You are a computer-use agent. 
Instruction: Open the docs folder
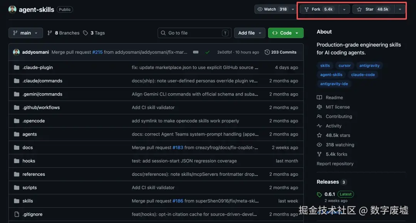[x=28, y=147]
